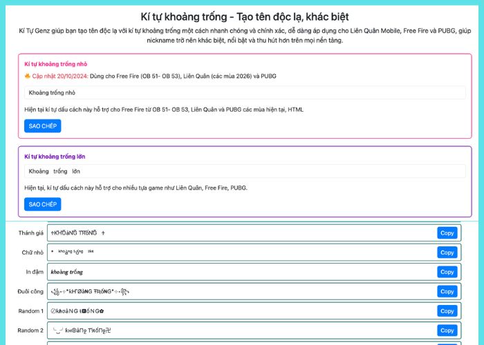Click the Random 2 row label
The height and width of the screenshot is (345, 484).
tap(30, 331)
